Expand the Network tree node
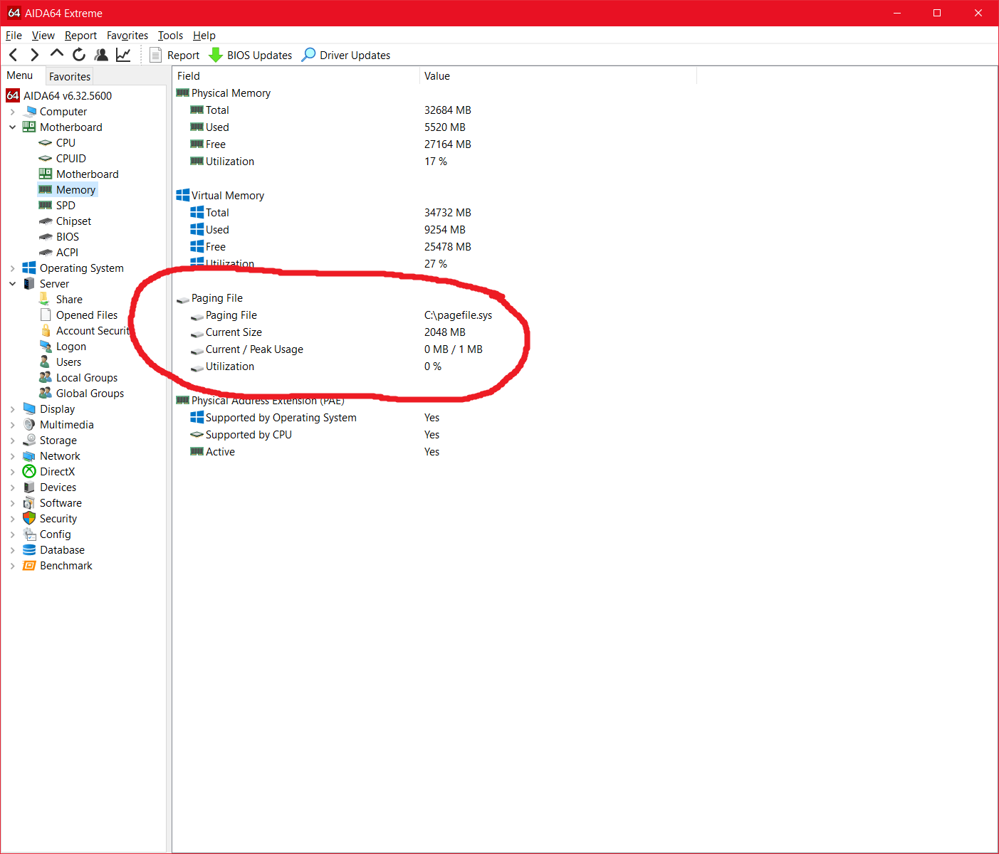 12,456
